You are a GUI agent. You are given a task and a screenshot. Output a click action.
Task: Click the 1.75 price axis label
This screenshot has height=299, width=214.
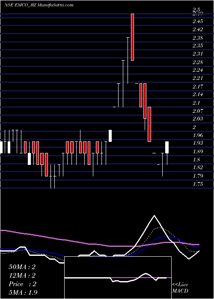click(x=198, y=184)
